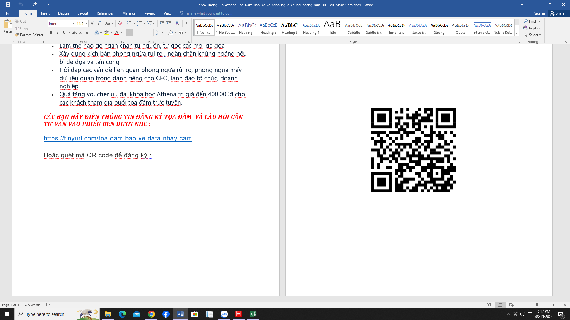
Task: Click the zoom slider handle
Action: 537,305
